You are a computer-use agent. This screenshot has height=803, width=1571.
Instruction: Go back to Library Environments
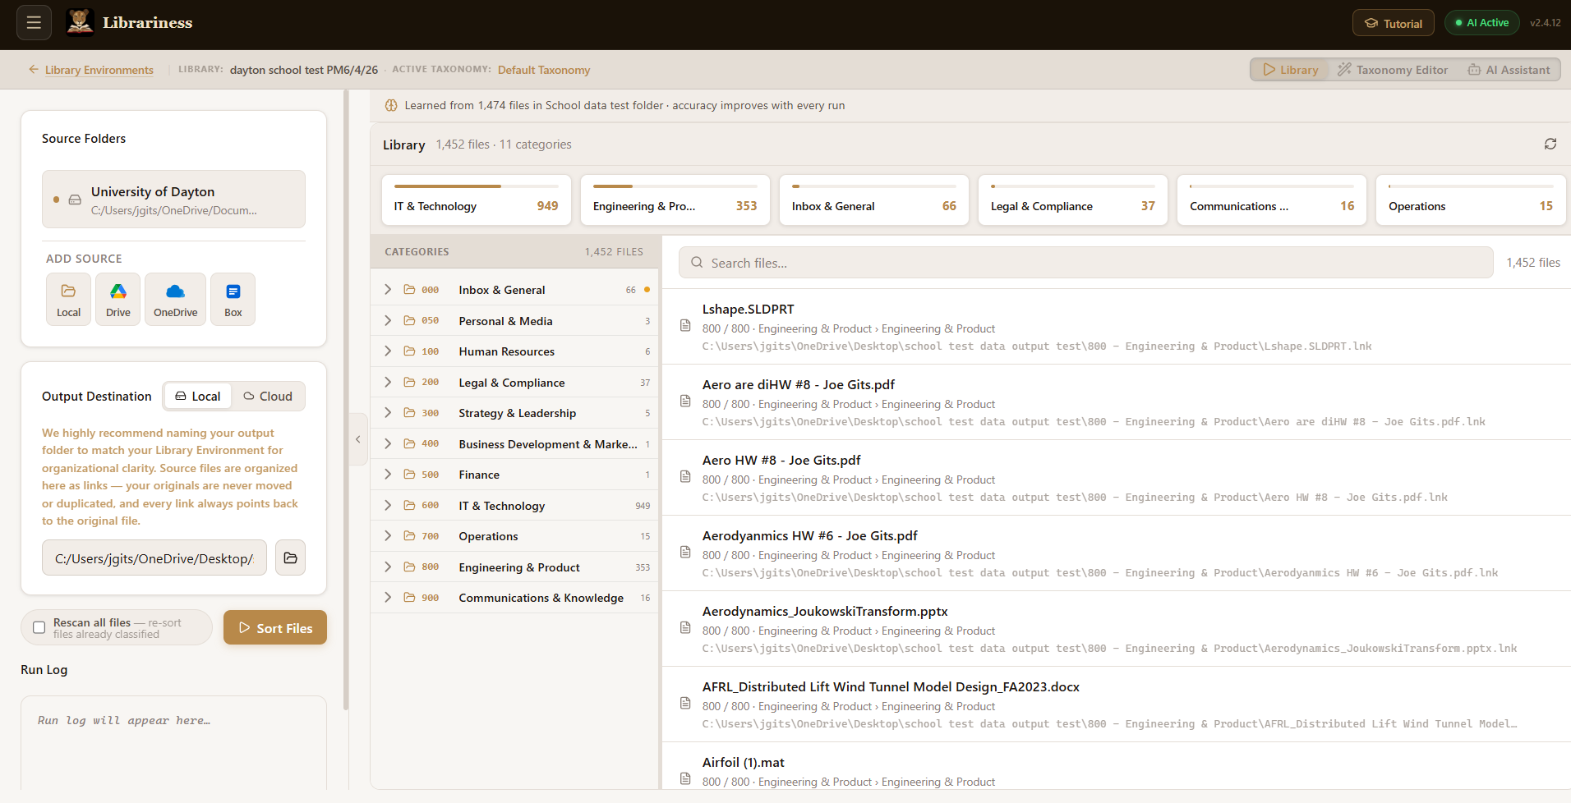[x=91, y=70]
